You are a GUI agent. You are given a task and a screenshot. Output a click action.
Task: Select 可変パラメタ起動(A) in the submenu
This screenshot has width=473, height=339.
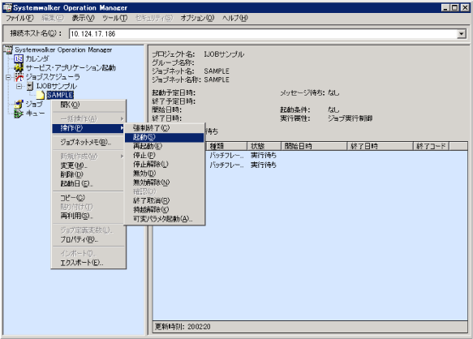point(165,219)
